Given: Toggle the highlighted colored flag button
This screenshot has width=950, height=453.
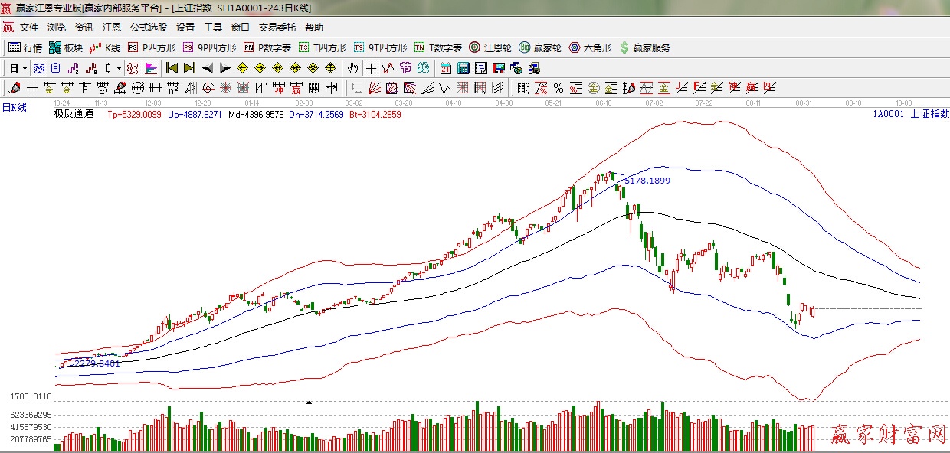Looking at the screenshot, I should (x=150, y=68).
